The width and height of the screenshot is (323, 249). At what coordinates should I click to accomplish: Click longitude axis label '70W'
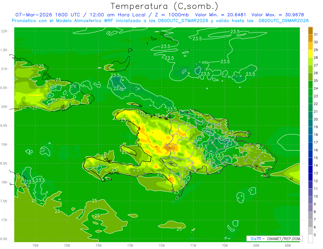pyautogui.click(x=225, y=246)
